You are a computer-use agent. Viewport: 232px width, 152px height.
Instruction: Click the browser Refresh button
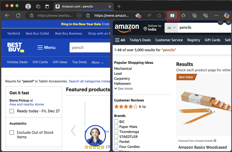18,15
